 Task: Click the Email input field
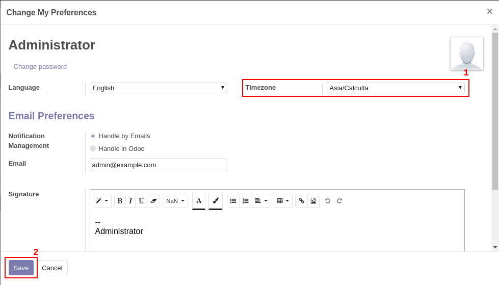[158, 165]
